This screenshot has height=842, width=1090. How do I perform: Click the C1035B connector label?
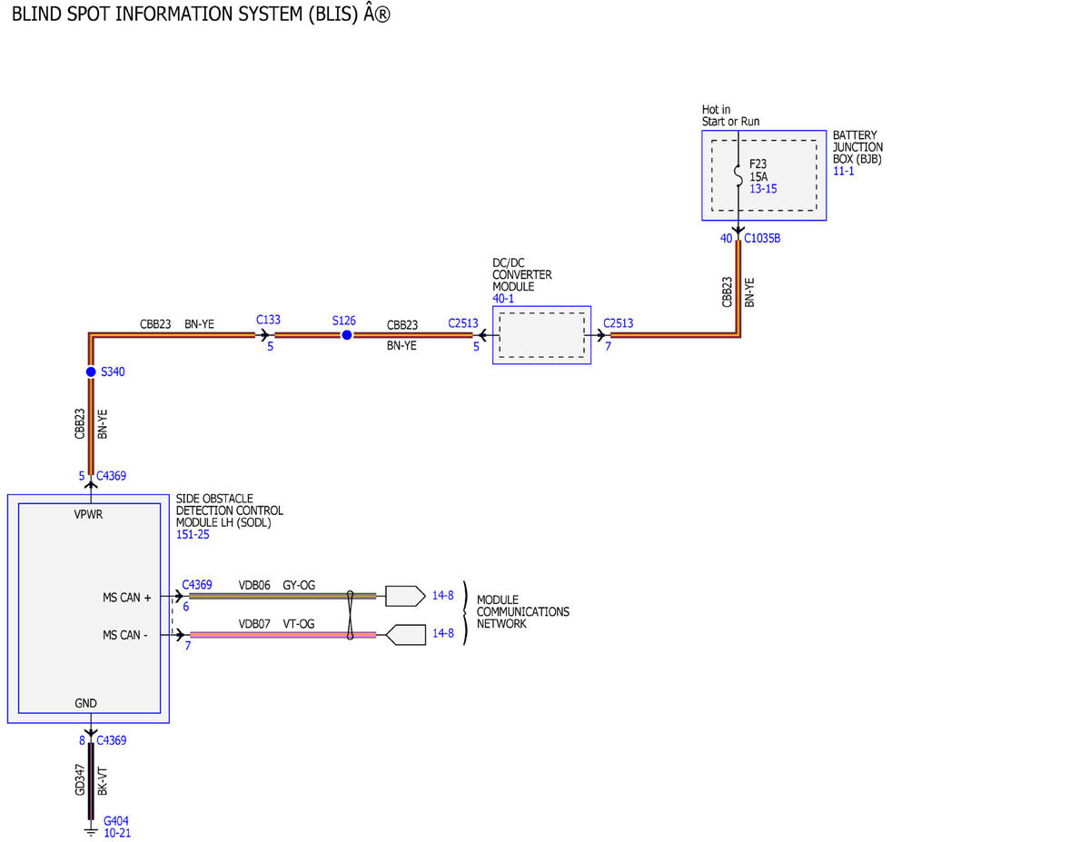coord(762,239)
